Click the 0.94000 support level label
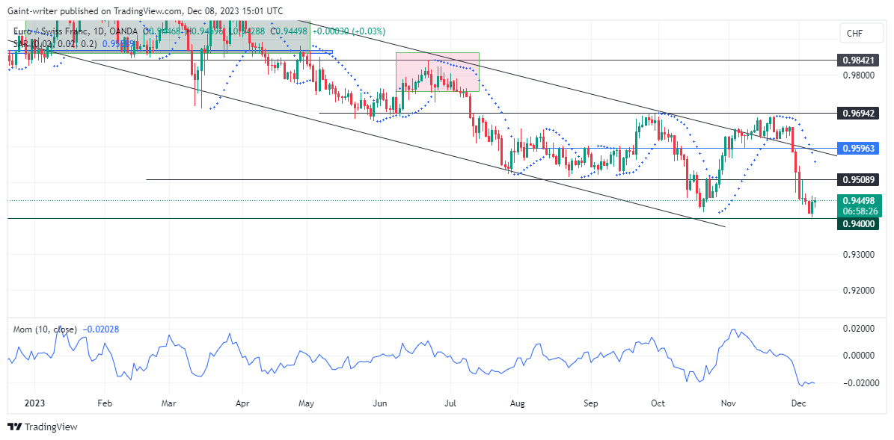 (858, 224)
